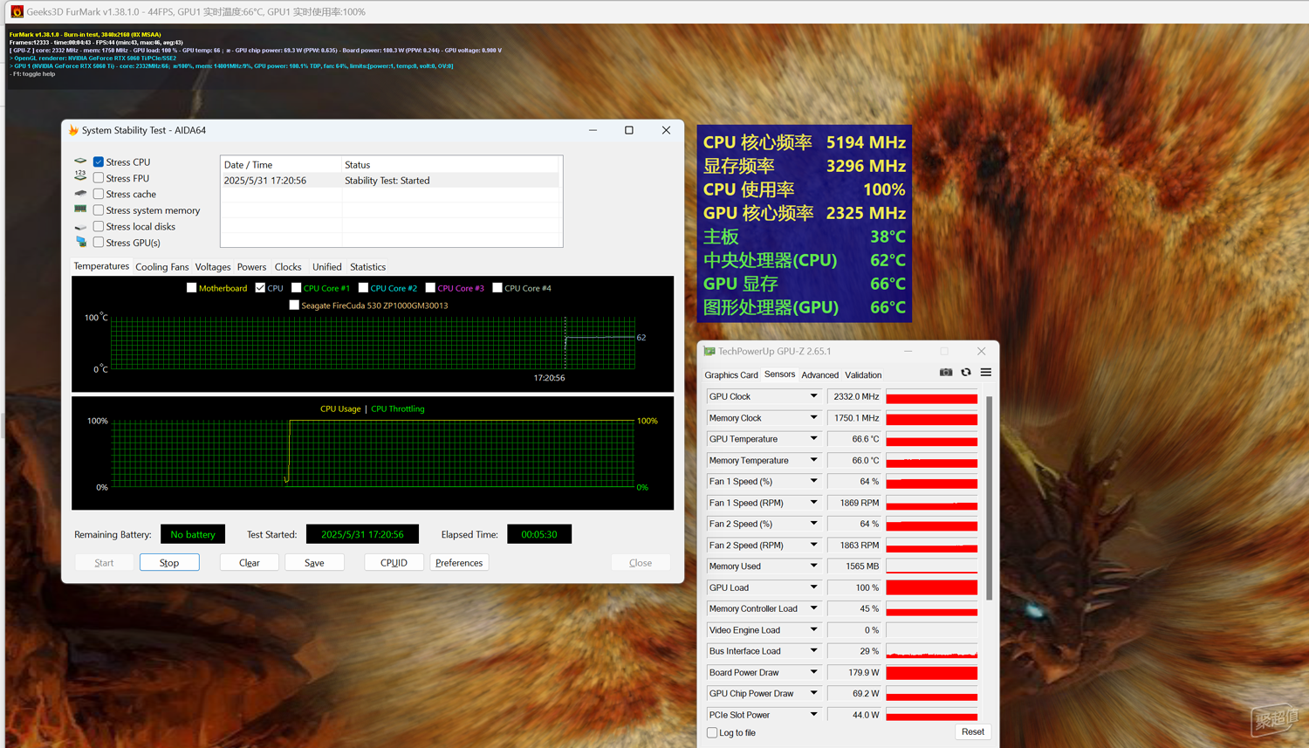This screenshot has height=748, width=1309.
Task: Open the GPU-Z hamburger menu icon
Action: coord(986,373)
